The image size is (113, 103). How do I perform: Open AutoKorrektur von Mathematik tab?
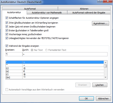[47, 13]
